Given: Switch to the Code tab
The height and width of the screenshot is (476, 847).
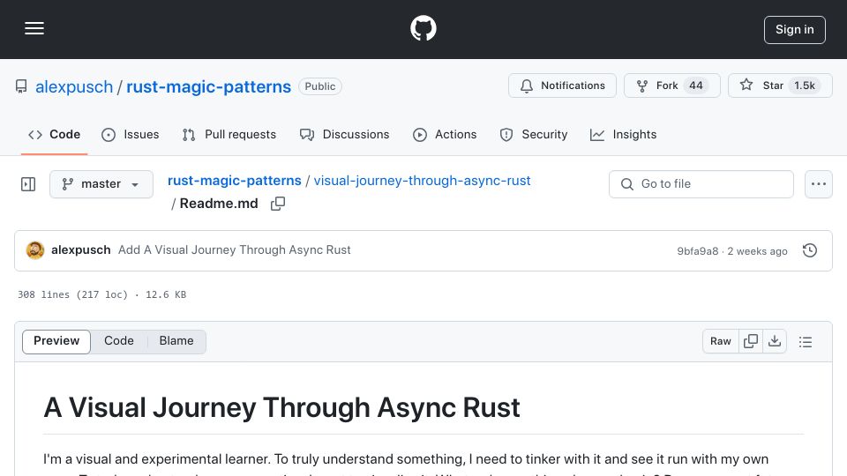Looking at the screenshot, I should (54, 134).
